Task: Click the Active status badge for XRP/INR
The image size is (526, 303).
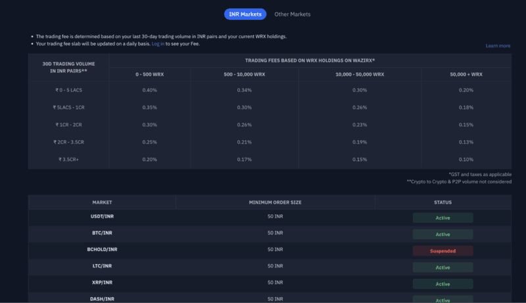Action: click(442, 284)
